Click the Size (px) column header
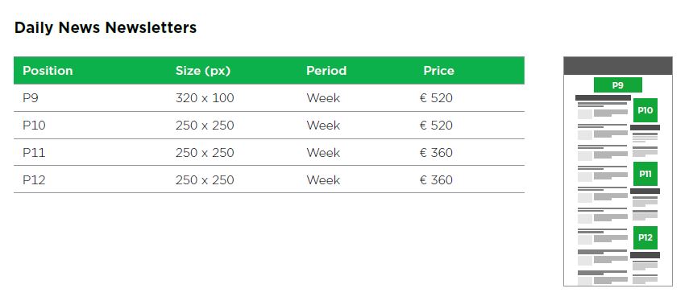The width and height of the screenshot is (689, 305). (x=203, y=71)
